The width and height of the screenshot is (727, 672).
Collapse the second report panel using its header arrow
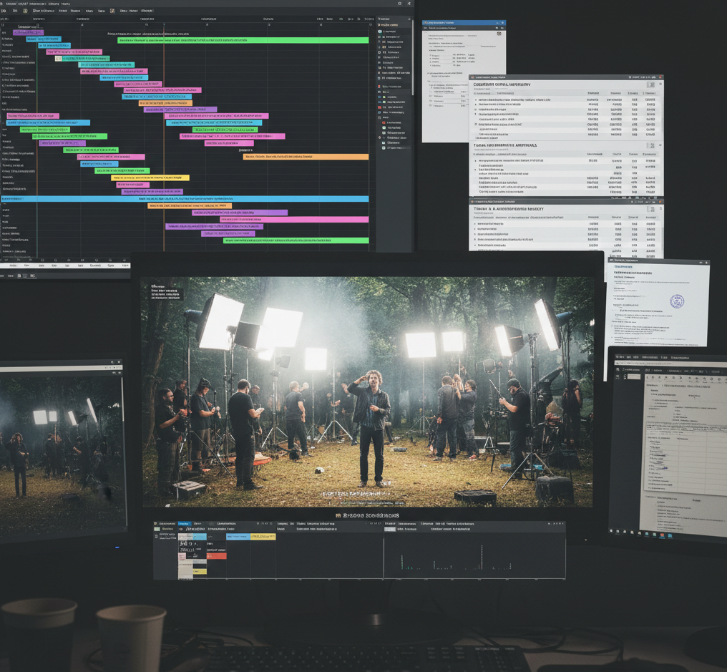[x=658, y=146]
